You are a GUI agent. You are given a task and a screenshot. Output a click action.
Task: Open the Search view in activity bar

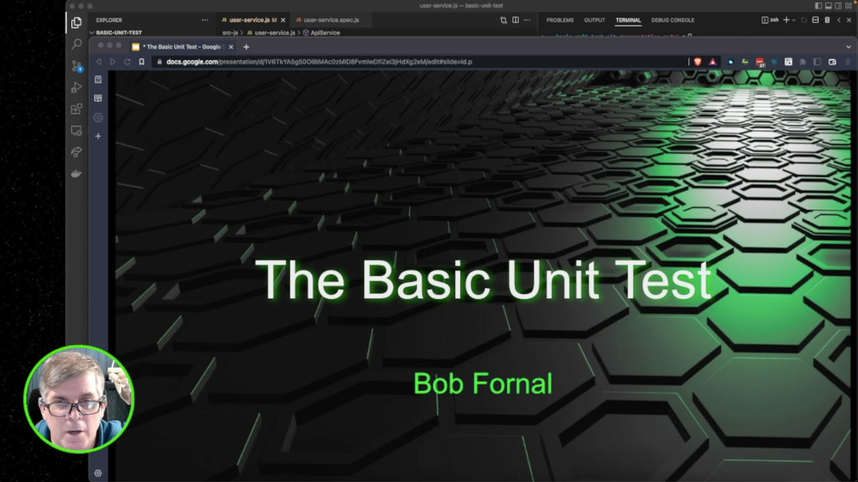(x=76, y=44)
